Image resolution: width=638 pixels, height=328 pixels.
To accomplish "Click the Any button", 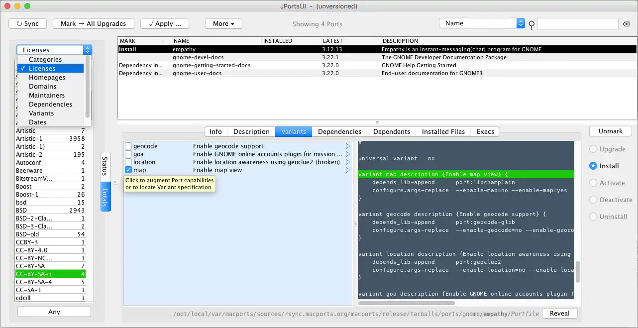I will click(x=54, y=312).
